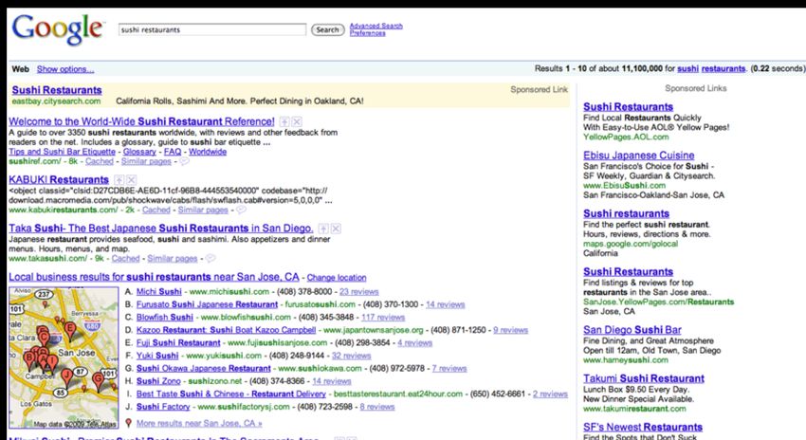
Task: Click red pin beside More results link
Action: point(129,423)
